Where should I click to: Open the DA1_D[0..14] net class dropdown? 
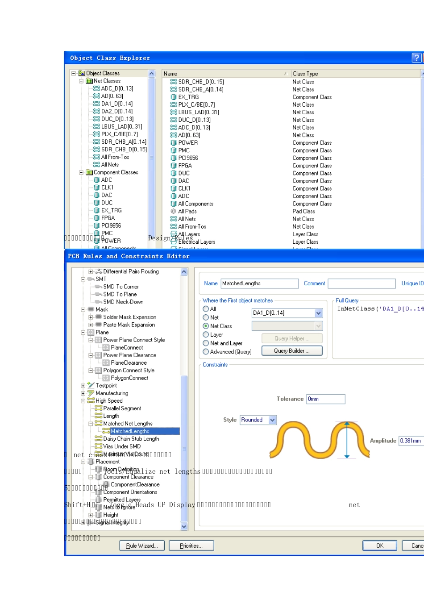coord(318,313)
